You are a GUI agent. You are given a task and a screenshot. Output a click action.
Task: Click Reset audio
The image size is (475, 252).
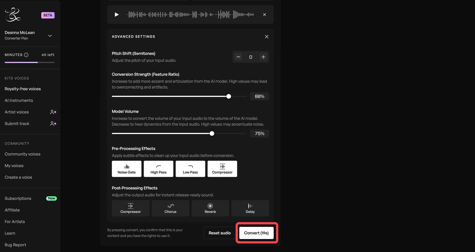(x=220, y=233)
